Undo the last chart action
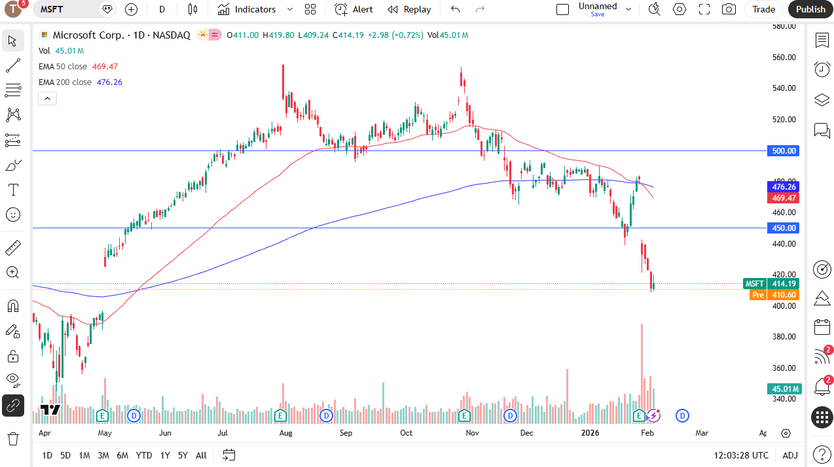This screenshot has height=467, width=834. (456, 9)
